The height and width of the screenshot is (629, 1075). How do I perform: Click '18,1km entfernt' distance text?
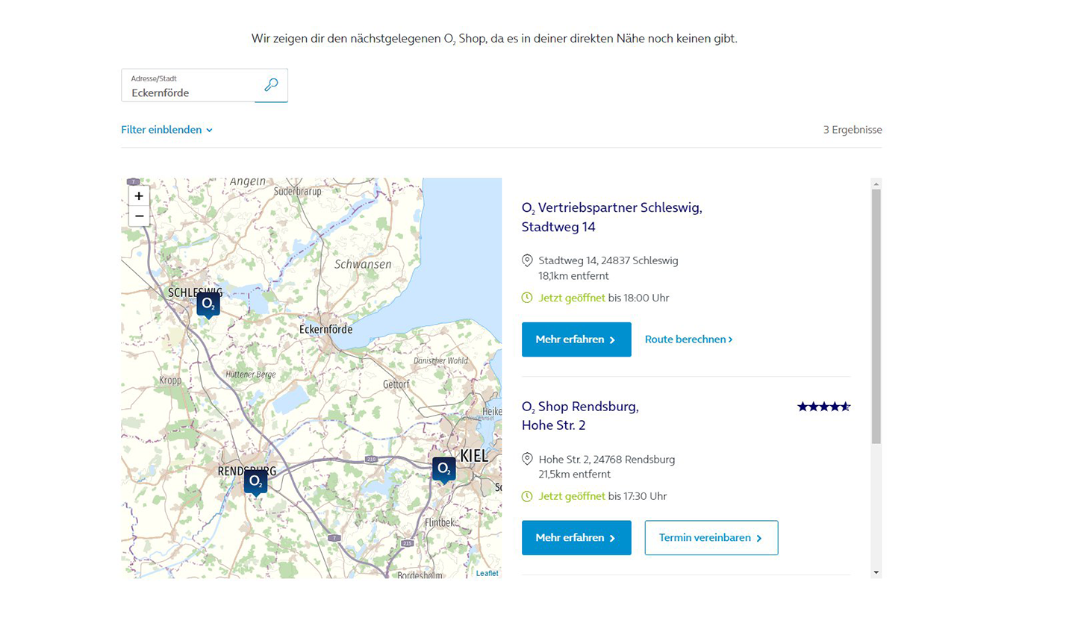coord(574,276)
